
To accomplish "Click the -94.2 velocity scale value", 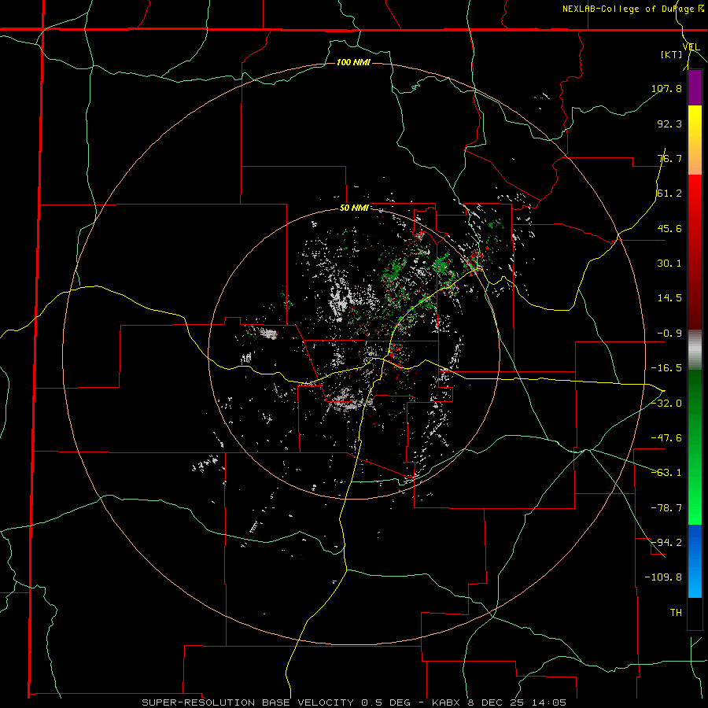I will point(666,543).
